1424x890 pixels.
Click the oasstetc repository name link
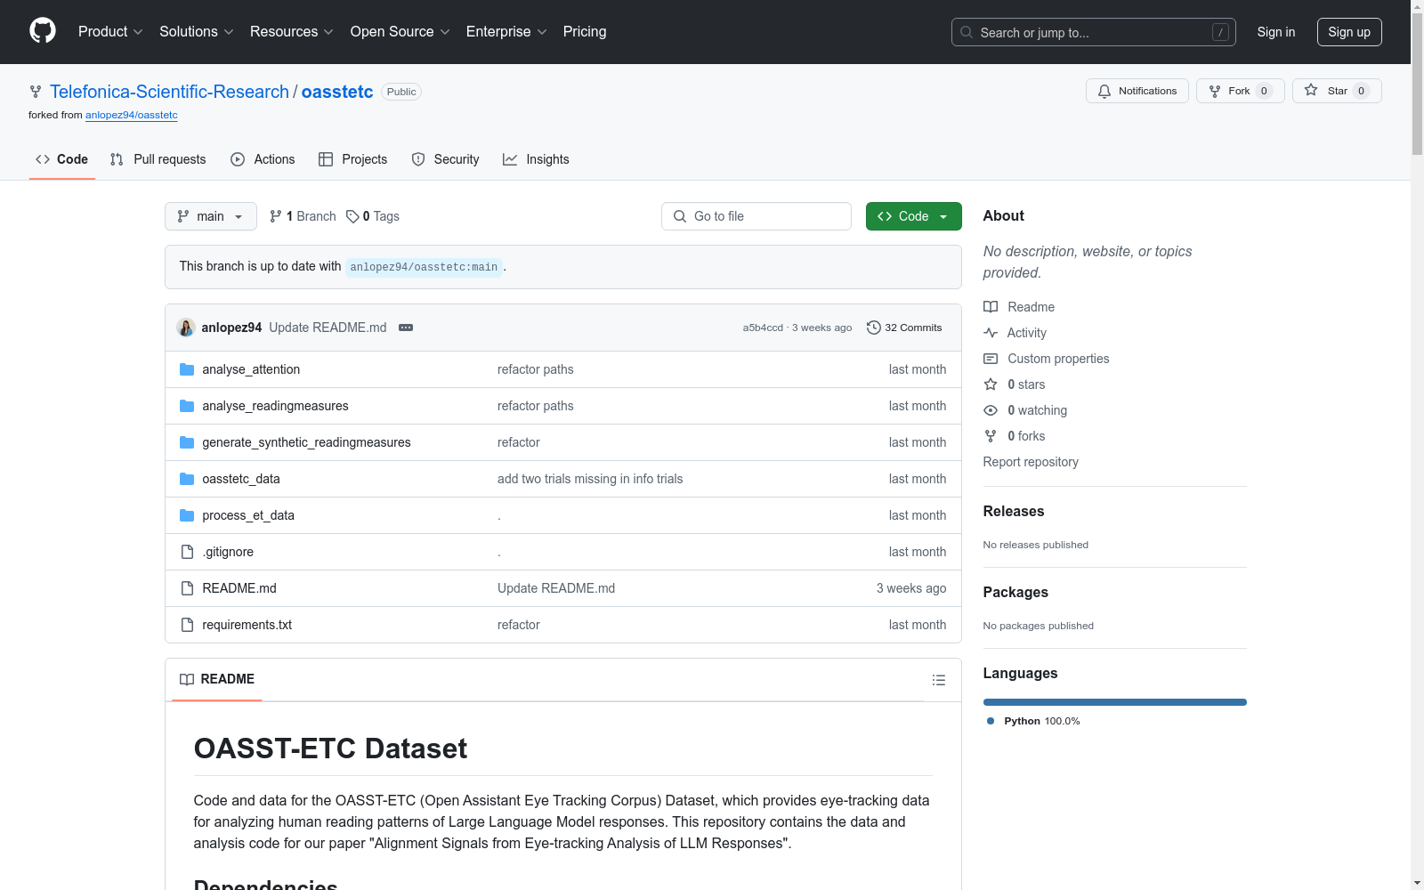click(x=337, y=92)
